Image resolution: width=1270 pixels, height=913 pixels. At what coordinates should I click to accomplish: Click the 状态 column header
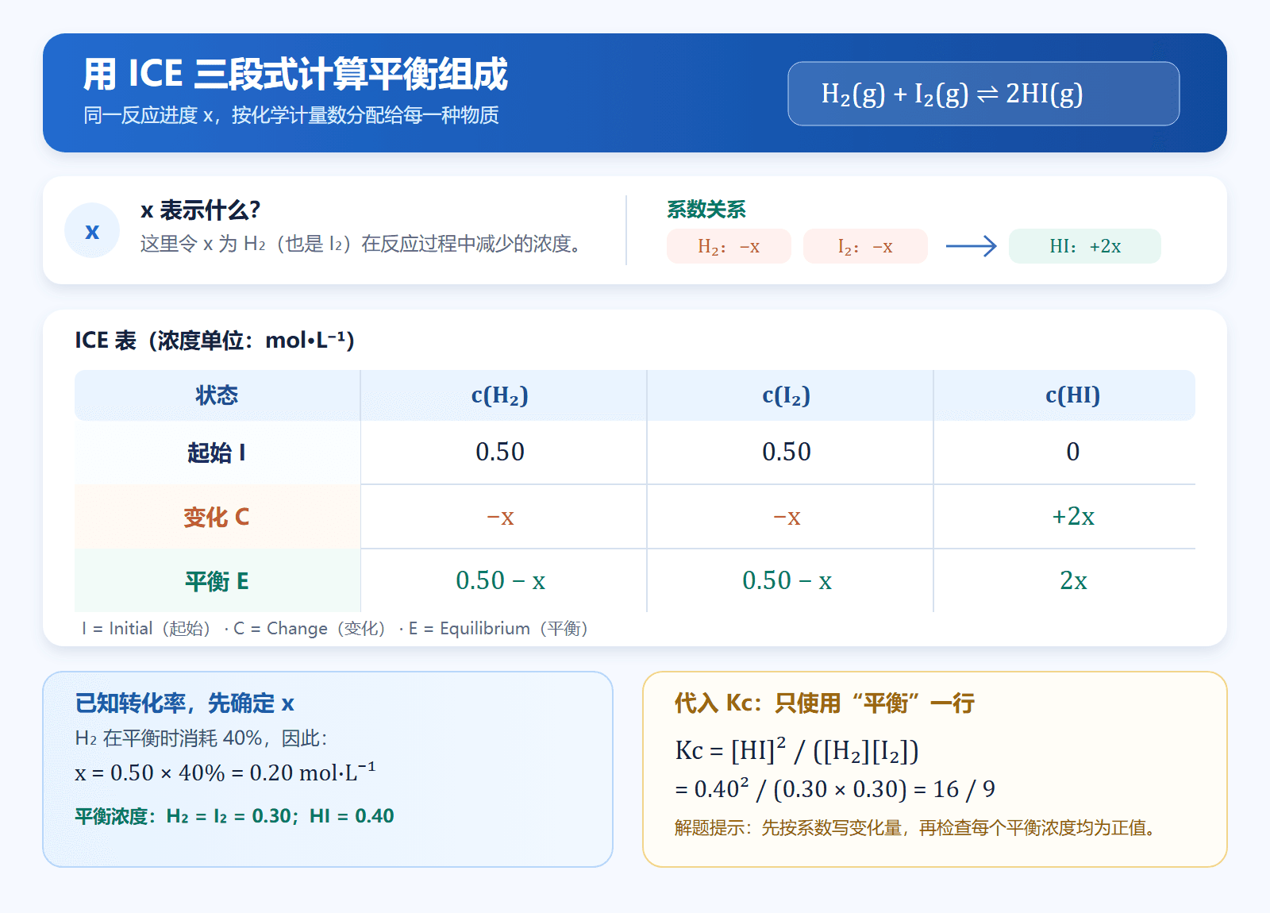tap(217, 395)
